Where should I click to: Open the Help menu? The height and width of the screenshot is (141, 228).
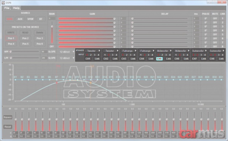point(16,8)
